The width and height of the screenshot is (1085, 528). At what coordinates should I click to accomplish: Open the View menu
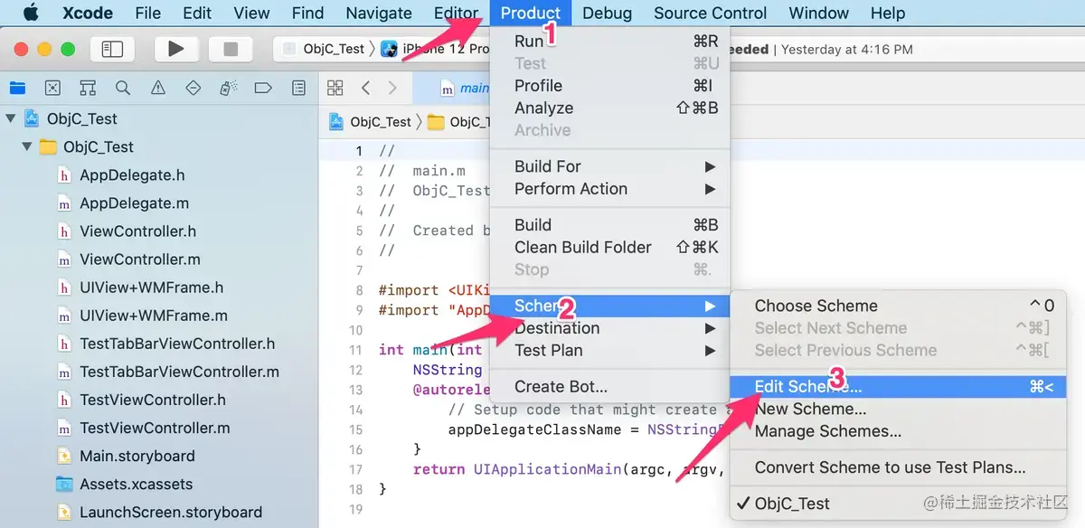pos(251,13)
